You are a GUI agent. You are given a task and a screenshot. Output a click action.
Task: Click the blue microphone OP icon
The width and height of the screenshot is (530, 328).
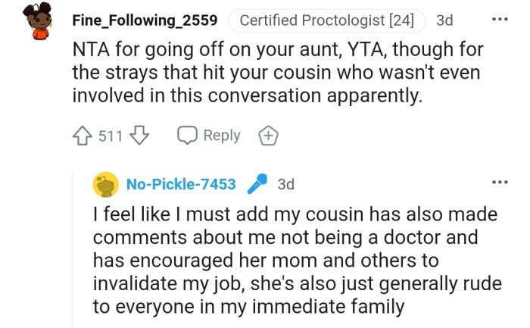(x=257, y=184)
